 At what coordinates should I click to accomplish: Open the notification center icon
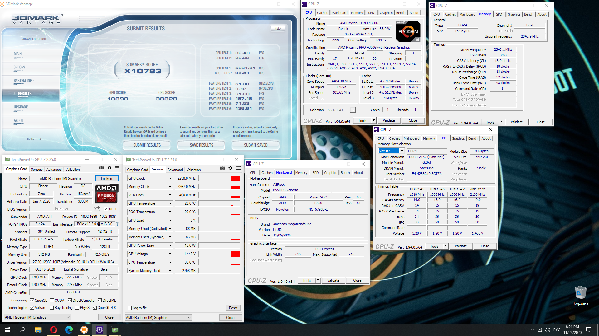[589, 330]
